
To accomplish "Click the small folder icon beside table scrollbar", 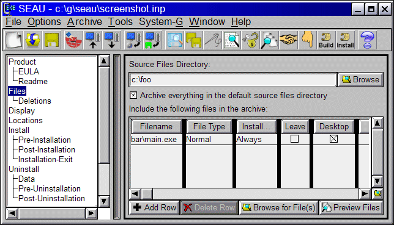I will [x=377, y=194].
